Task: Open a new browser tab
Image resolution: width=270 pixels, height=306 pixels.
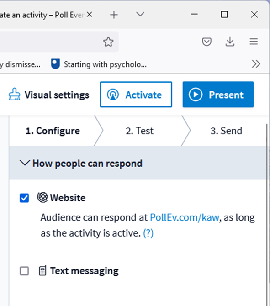Action: (x=114, y=15)
